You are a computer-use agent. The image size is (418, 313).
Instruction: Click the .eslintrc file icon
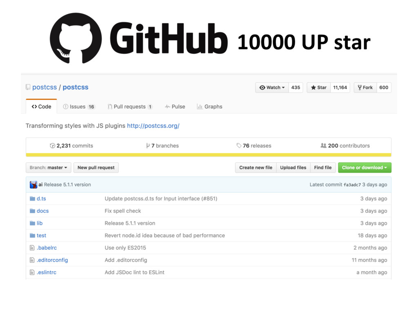32,272
